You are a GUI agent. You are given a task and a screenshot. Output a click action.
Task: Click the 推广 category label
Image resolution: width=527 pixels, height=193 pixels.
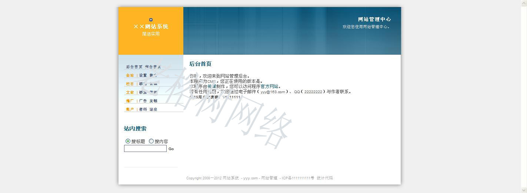point(130,101)
